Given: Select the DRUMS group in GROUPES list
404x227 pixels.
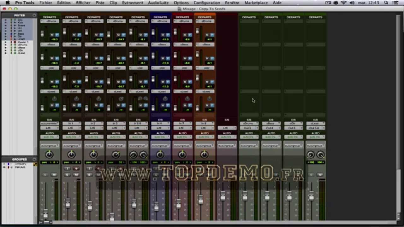Looking at the screenshot, I should (x=20, y=167).
